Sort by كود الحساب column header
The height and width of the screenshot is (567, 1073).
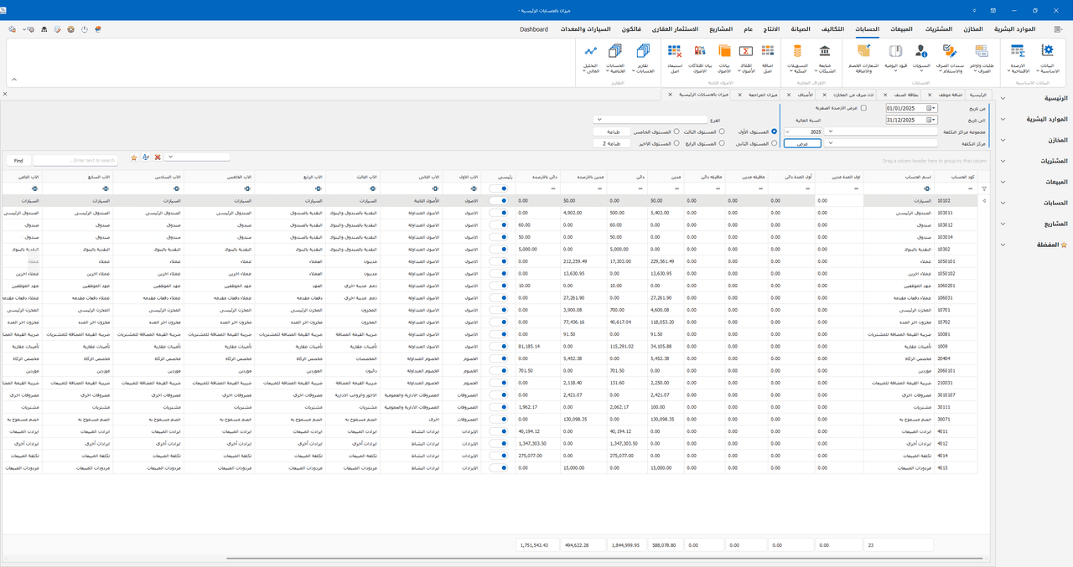click(x=956, y=177)
